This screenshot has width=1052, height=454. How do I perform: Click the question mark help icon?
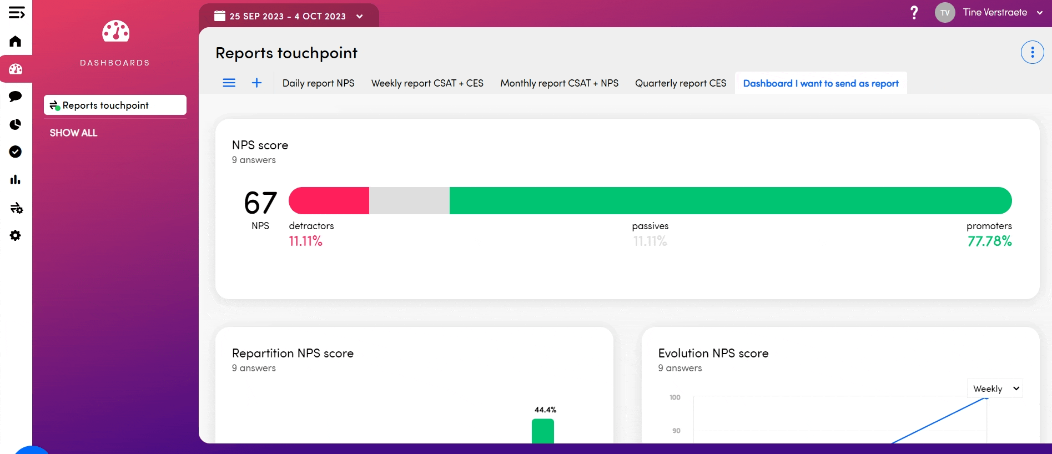[914, 13]
